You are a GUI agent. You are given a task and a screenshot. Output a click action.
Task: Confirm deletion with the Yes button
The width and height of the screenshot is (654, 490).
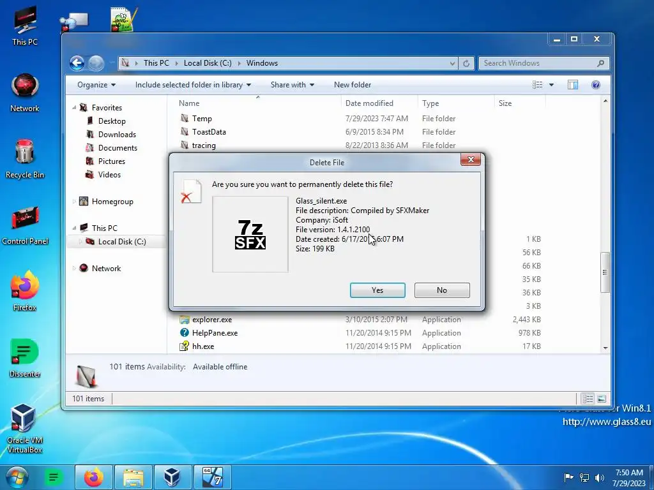377,290
